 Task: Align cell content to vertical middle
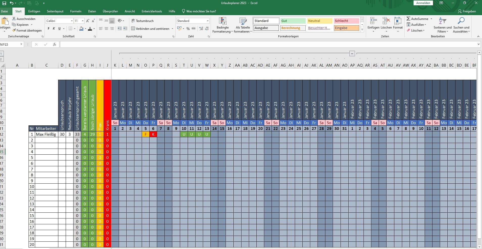pos(106,21)
